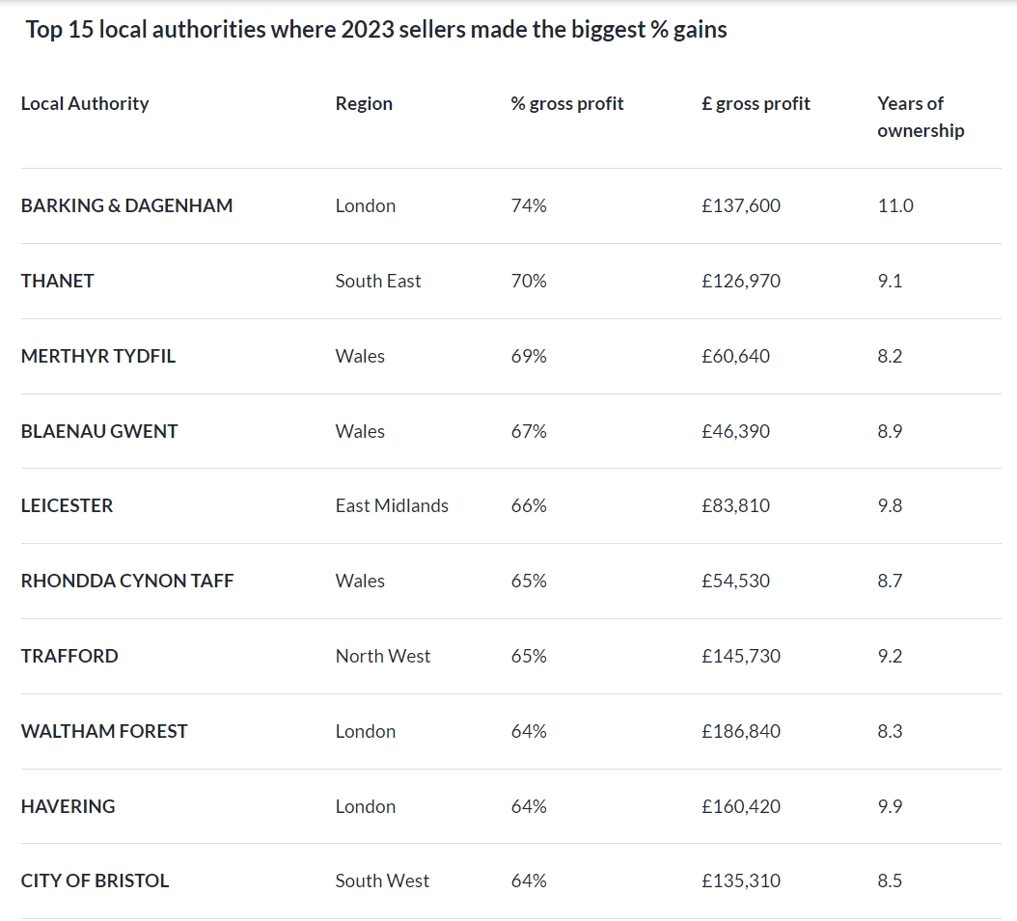Click the 'Region' column header
1017x921 pixels.
[364, 103]
